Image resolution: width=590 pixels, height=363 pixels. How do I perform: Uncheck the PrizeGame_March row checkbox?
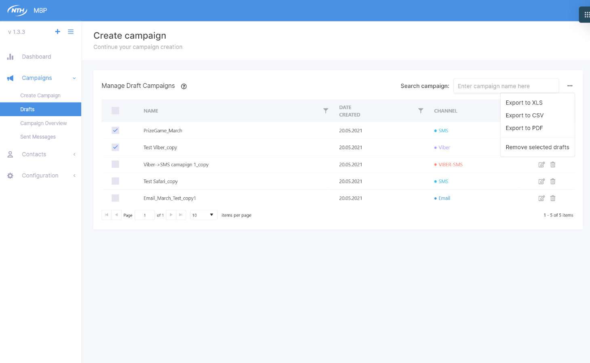(115, 130)
